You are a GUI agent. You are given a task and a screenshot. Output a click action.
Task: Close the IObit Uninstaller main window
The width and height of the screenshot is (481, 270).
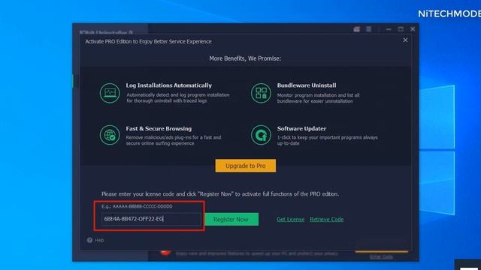[413, 29]
